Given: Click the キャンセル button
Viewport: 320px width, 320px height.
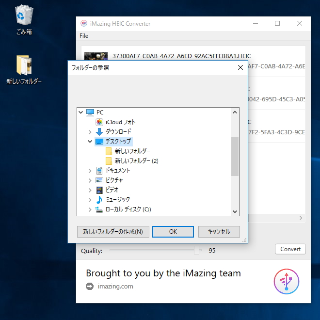Looking at the screenshot, I should click(x=219, y=232).
